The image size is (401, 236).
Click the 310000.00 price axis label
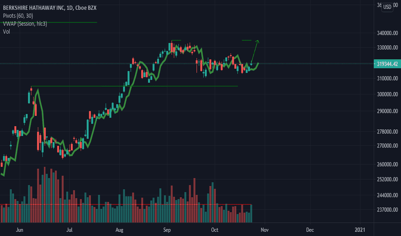387,79
